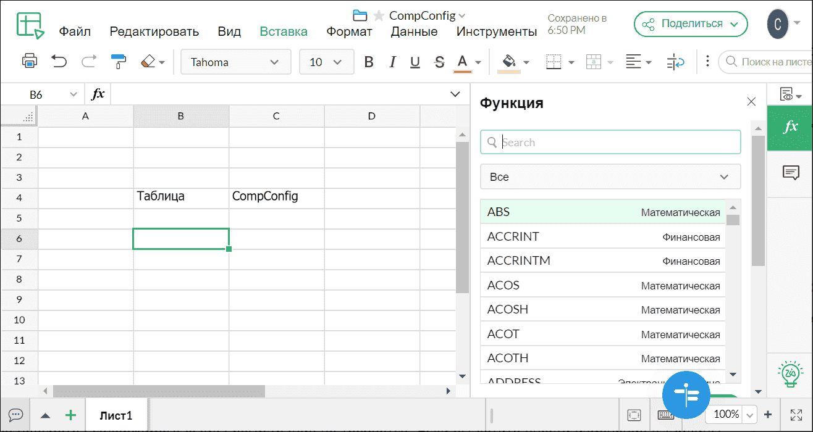Click the blue signpost navigation button

[686, 395]
